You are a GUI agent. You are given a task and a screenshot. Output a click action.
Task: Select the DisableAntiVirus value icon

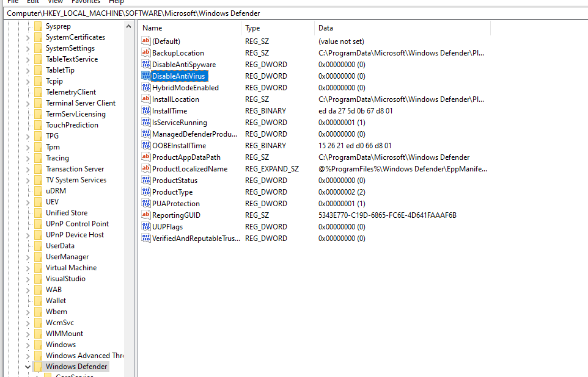[146, 76]
